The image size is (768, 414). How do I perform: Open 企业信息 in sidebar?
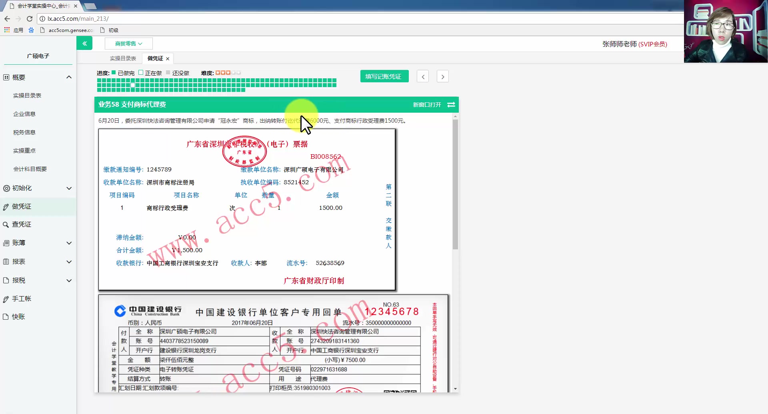tap(24, 114)
